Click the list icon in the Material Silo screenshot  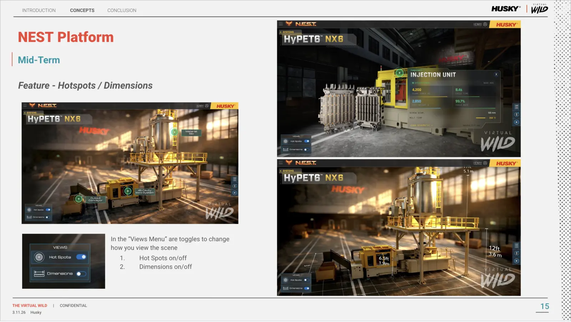[234, 179]
